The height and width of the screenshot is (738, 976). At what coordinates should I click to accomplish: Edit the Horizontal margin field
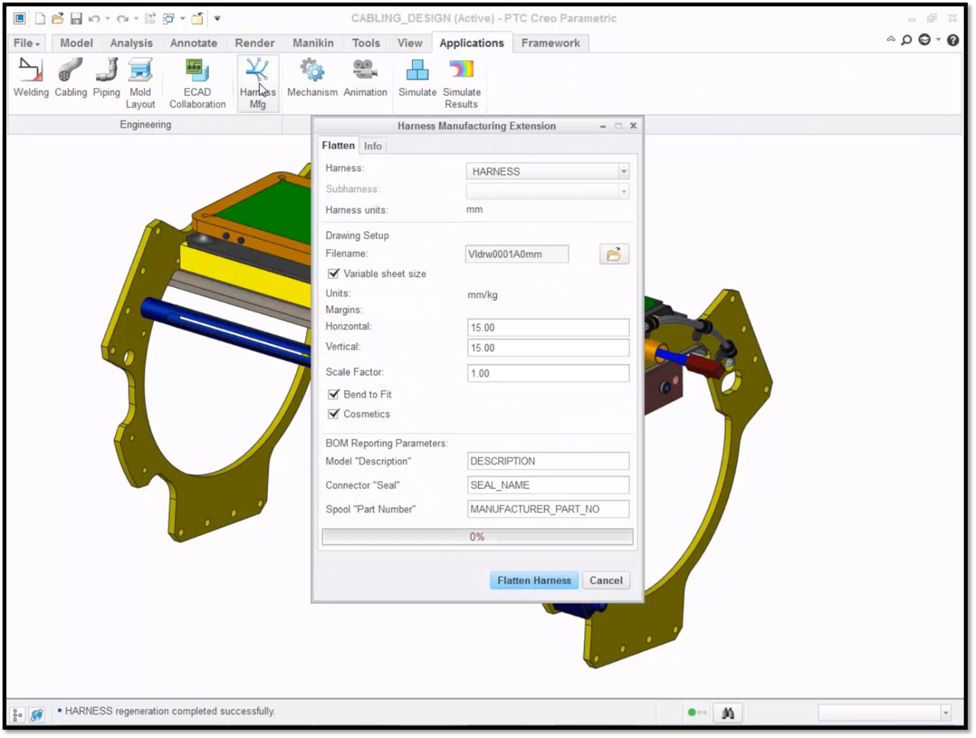[x=548, y=327]
